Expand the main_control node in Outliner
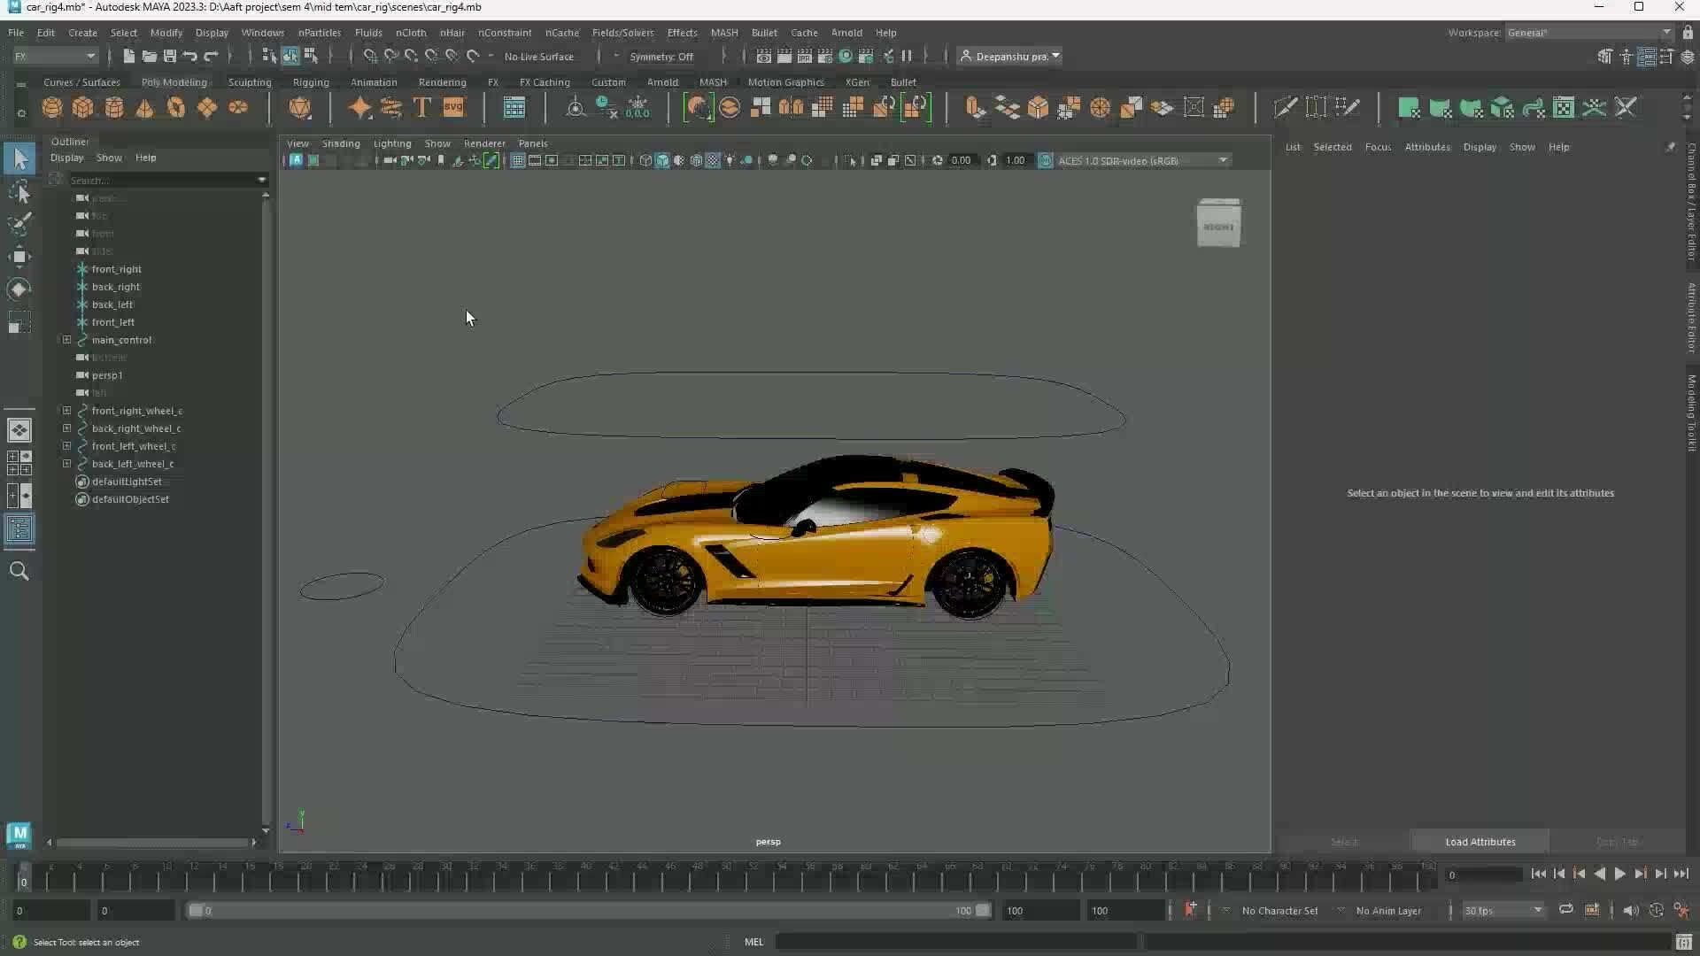This screenshot has height=956, width=1700. [66, 340]
